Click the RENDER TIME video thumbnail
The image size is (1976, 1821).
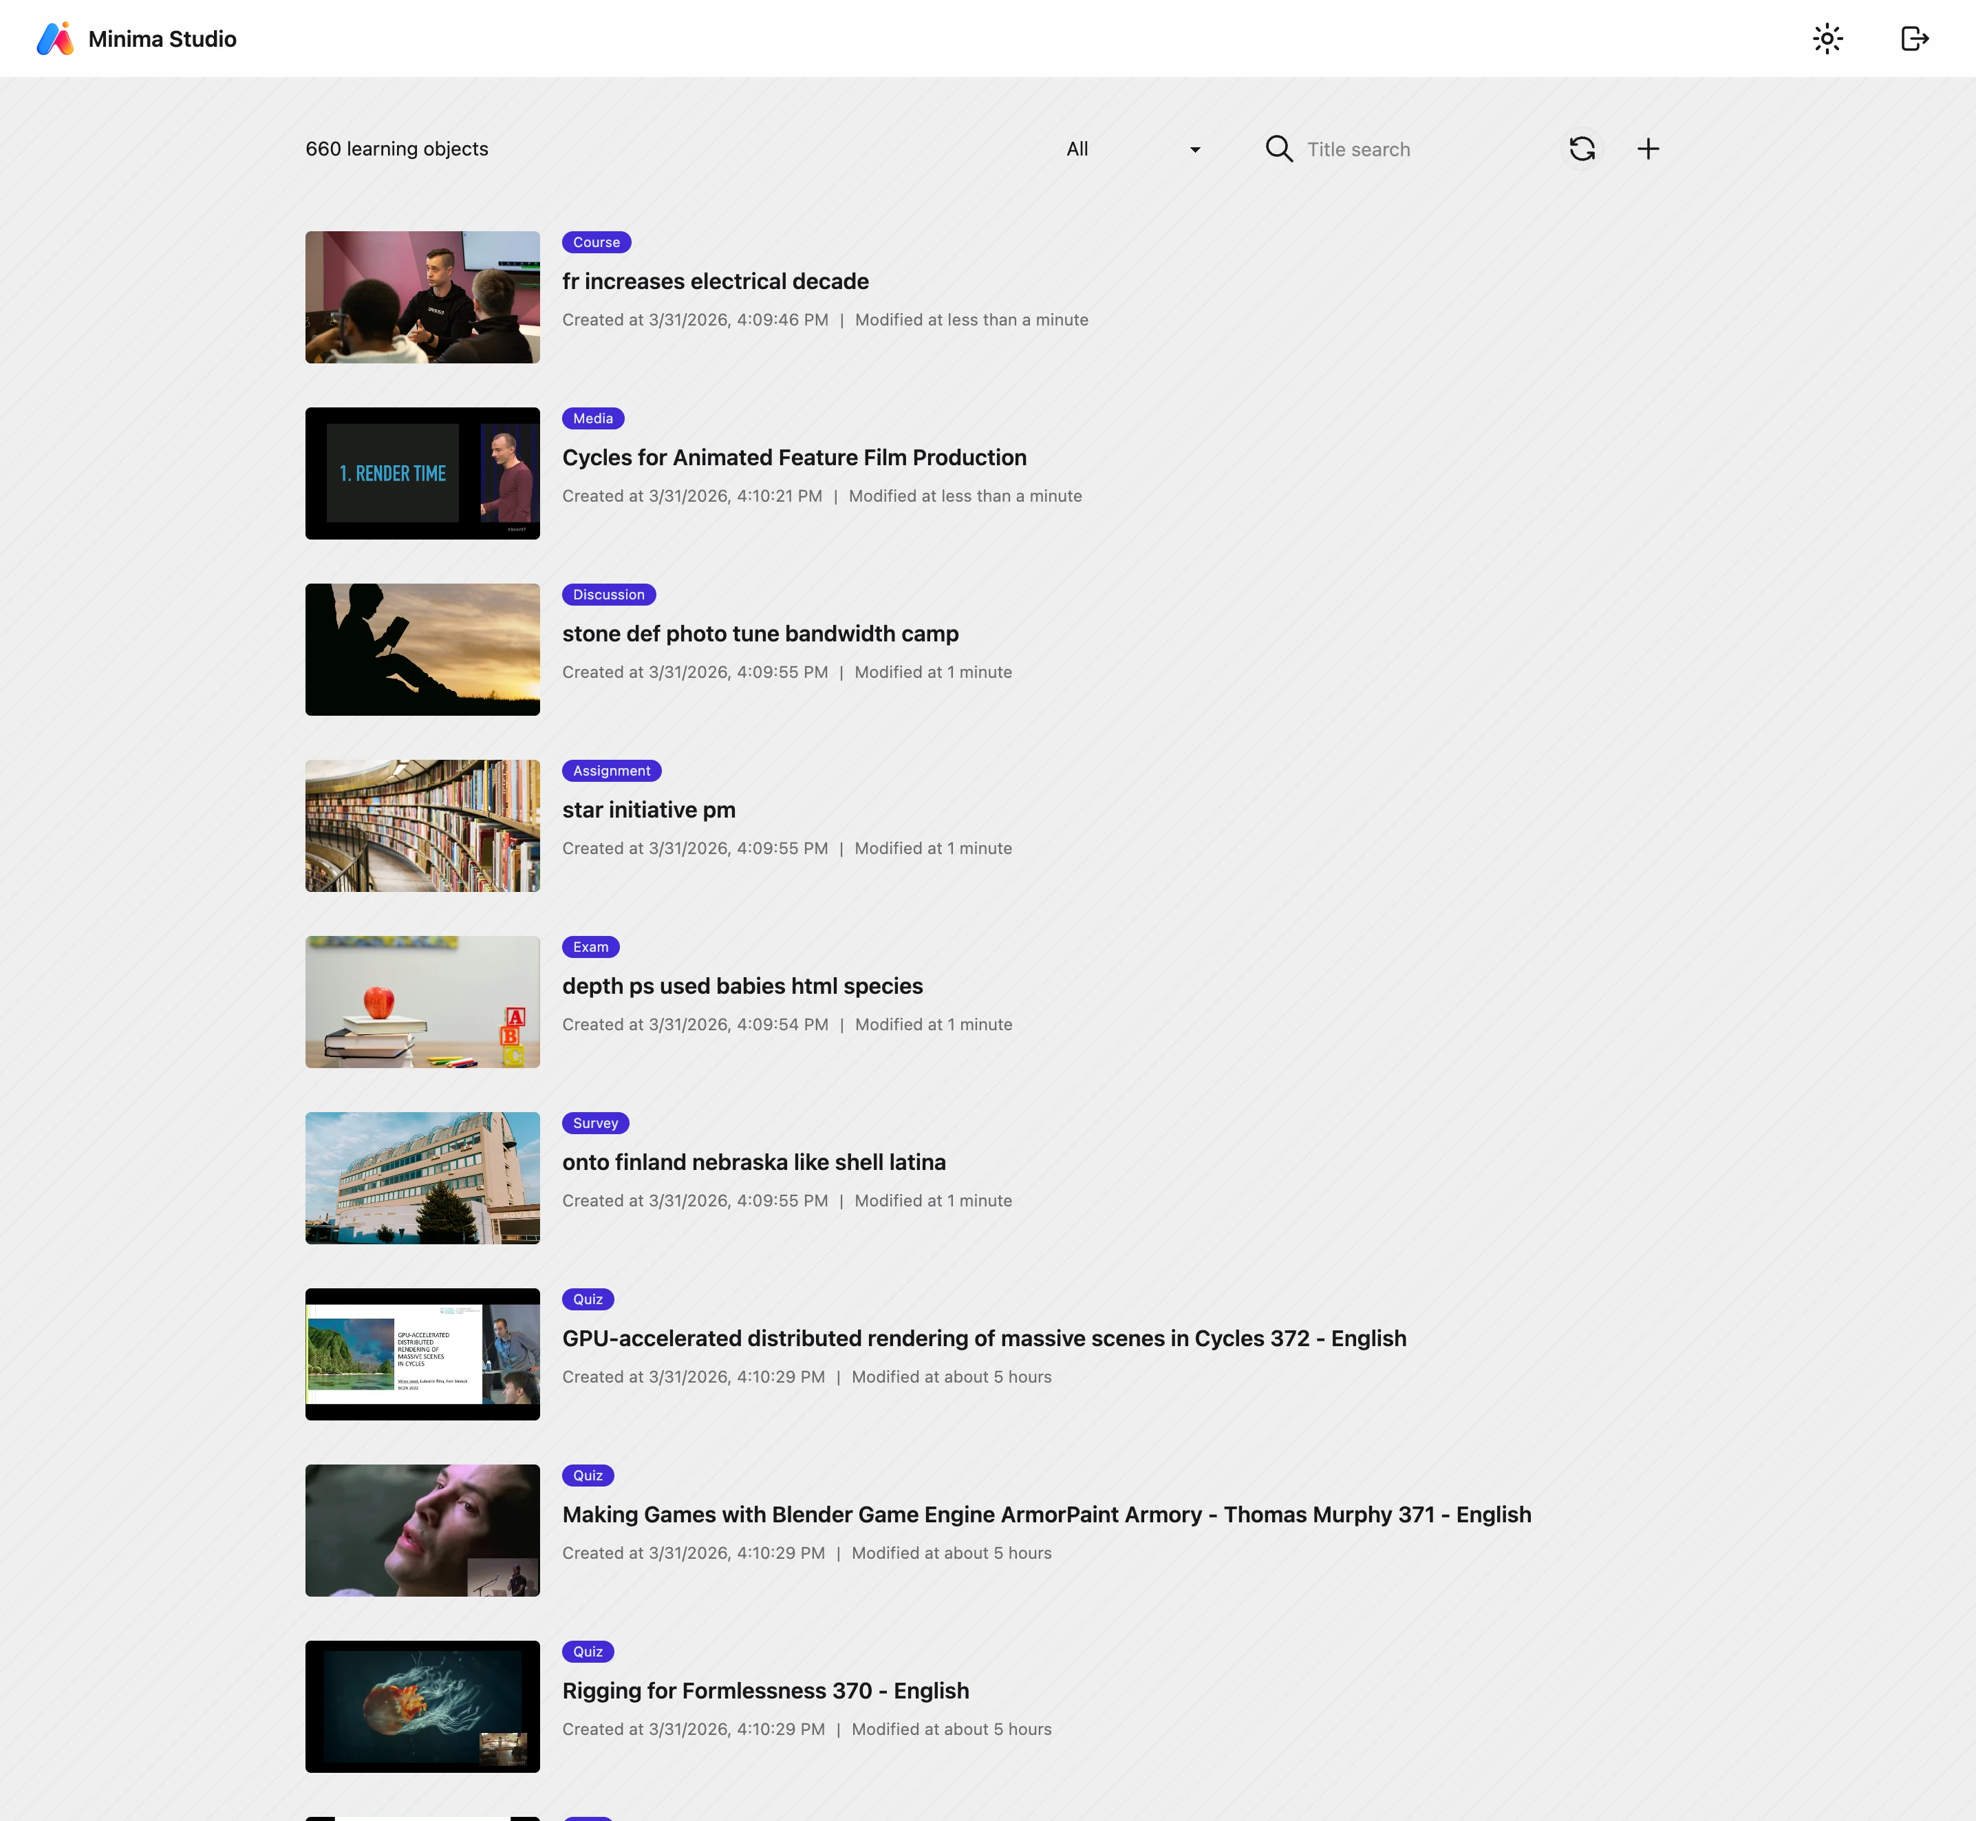pos(422,473)
